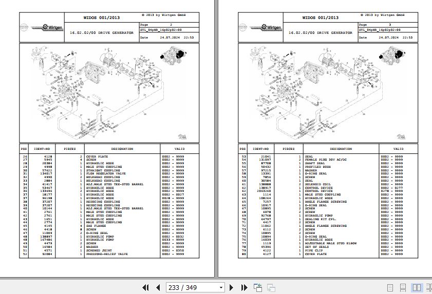Click 16.02.02/00 DRIVE GENERATOR heading on page 3

[321, 33]
